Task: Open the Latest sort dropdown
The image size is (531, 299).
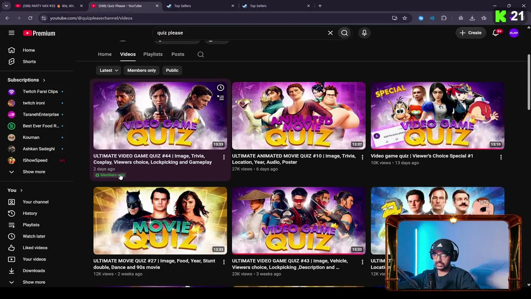Action: pos(109,70)
